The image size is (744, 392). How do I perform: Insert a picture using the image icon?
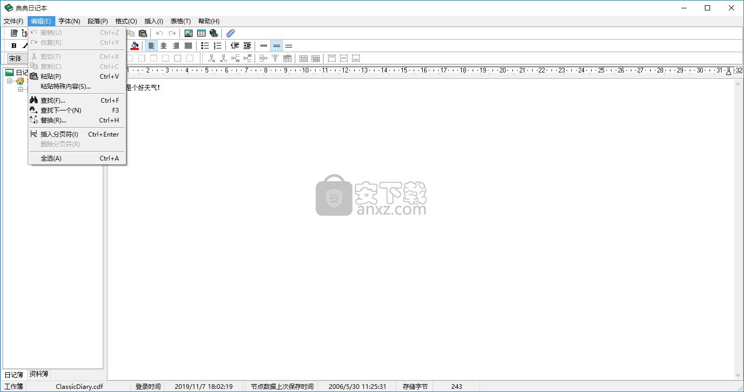pyautogui.click(x=189, y=33)
